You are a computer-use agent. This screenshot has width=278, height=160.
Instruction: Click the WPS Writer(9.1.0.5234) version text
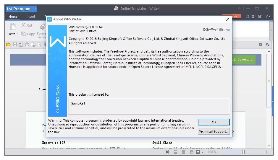(x=86, y=27)
